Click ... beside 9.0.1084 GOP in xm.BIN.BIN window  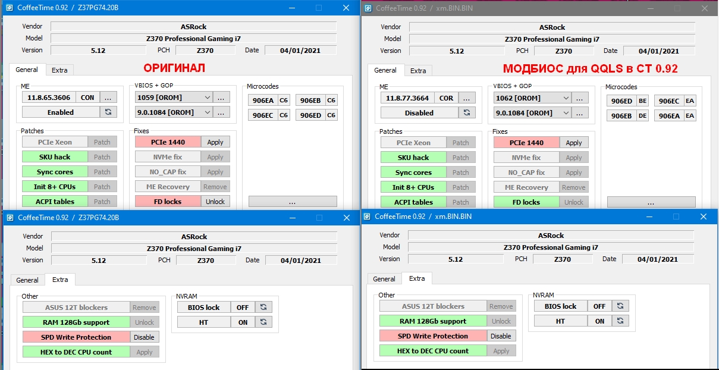pos(580,112)
